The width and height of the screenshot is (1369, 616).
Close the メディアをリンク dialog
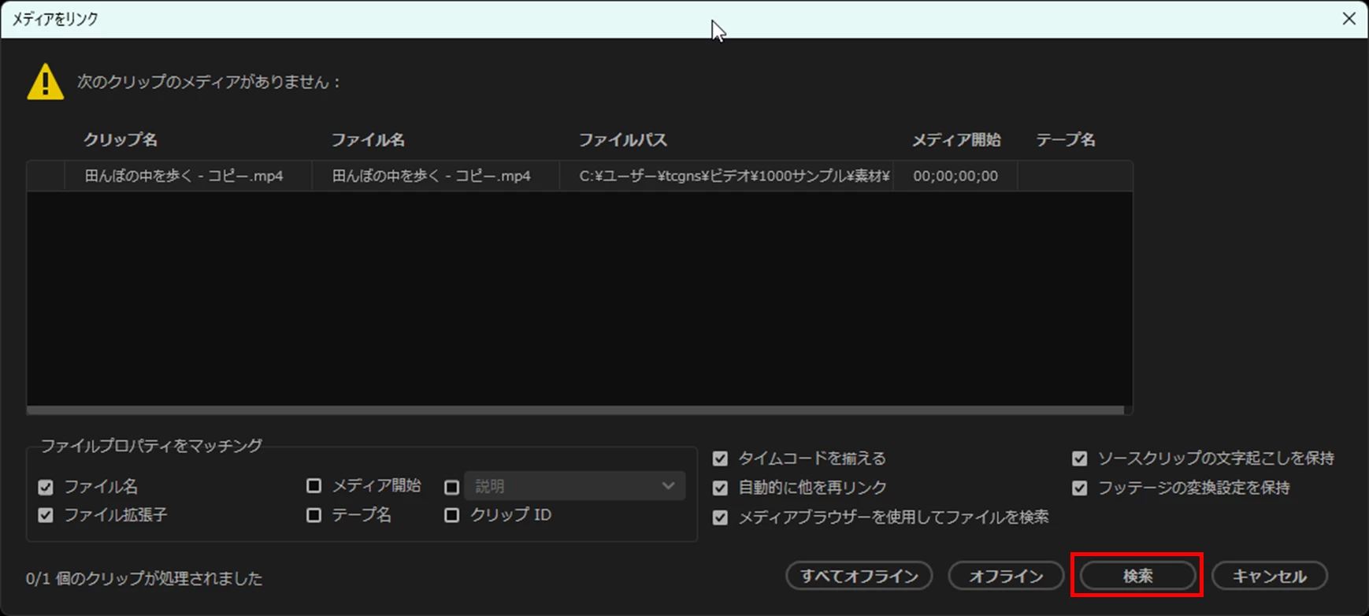click(1349, 19)
